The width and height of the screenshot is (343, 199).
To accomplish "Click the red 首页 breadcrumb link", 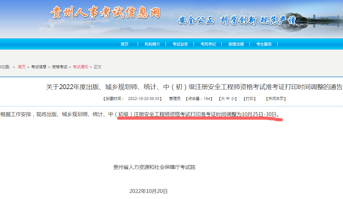I will 22,67.
